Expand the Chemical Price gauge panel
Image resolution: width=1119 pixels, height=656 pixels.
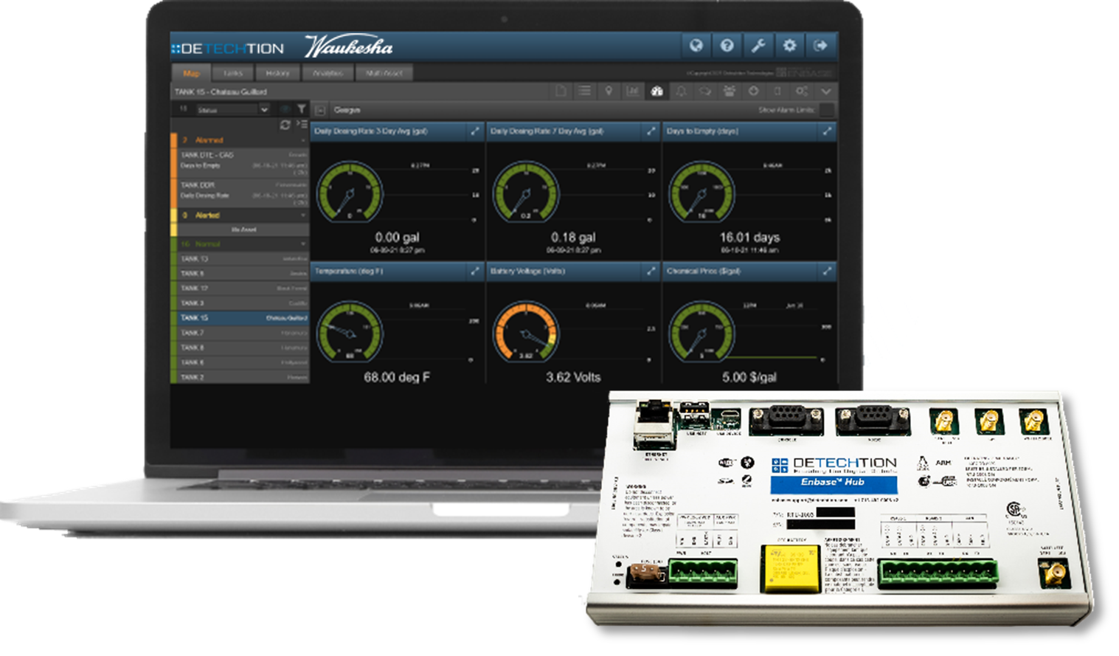point(827,272)
